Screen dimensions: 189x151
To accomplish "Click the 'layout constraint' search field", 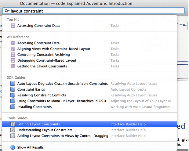I will point(92,11).
